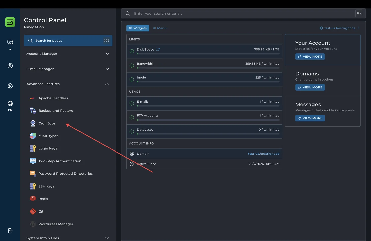
Task: Click the Inode status check icon
Action: pos(132,79)
